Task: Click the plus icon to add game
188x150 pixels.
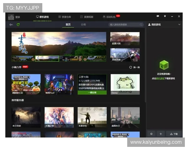Action: [x=161, y=134]
